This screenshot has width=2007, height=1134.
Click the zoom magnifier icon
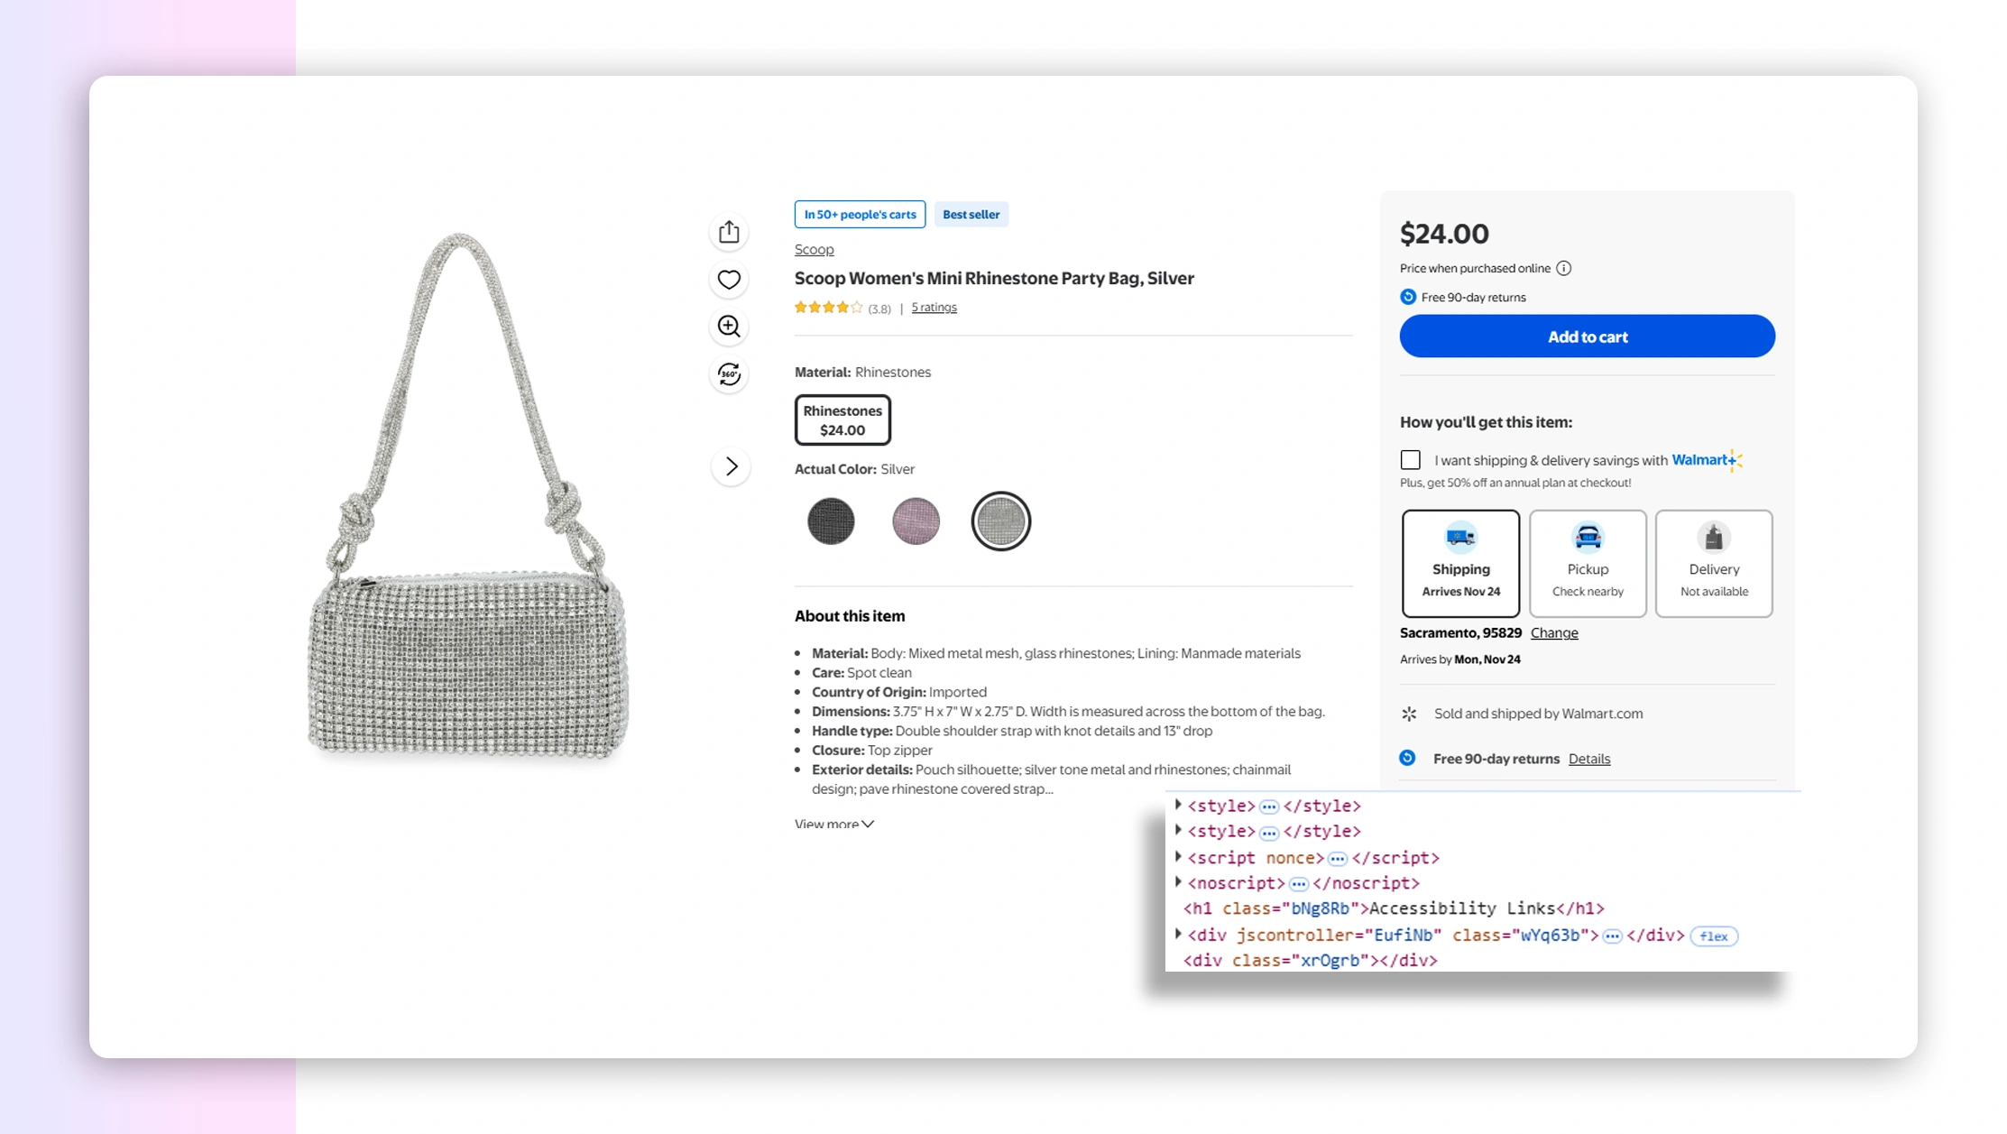pos(729,327)
